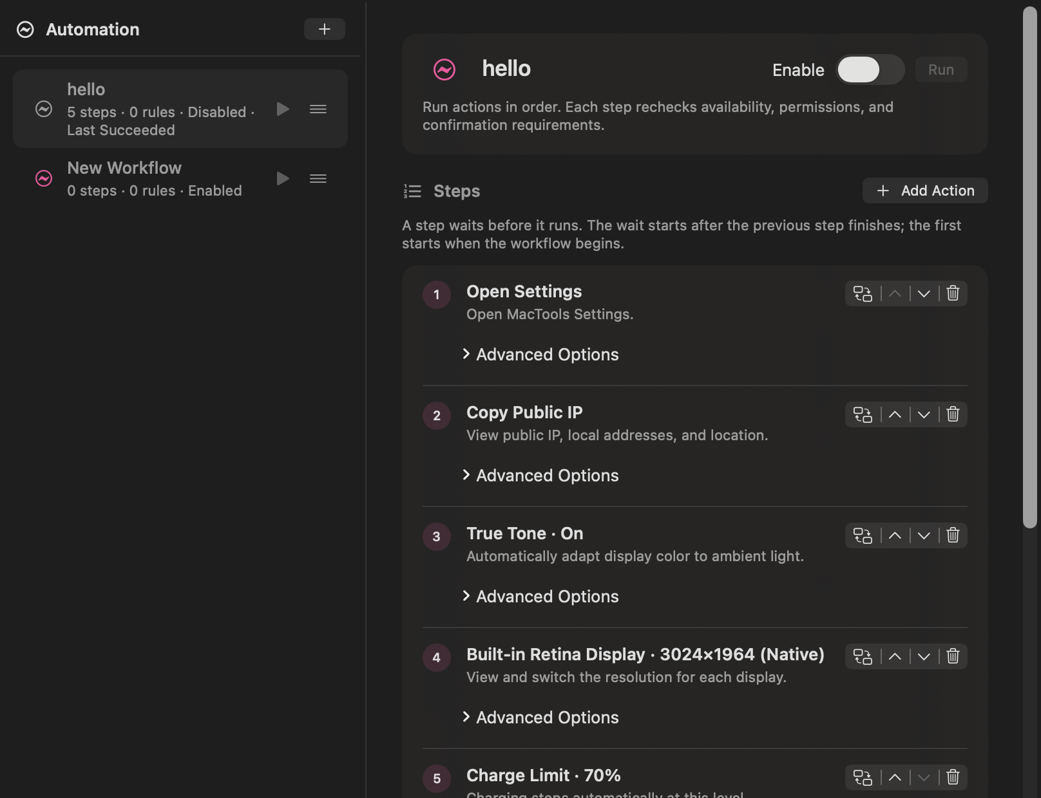Click the True Tone · On step title

[525, 534]
